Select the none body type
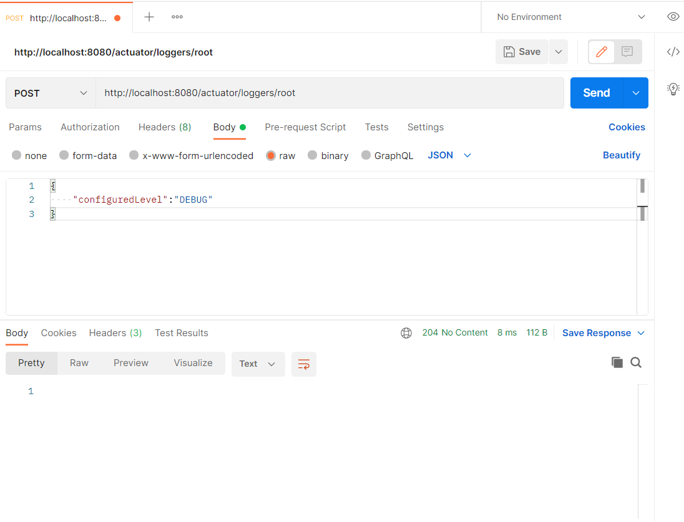The image size is (684, 522). [29, 156]
